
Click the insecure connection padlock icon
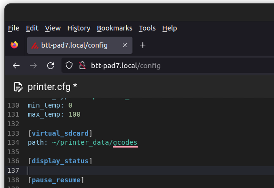tap(82, 66)
